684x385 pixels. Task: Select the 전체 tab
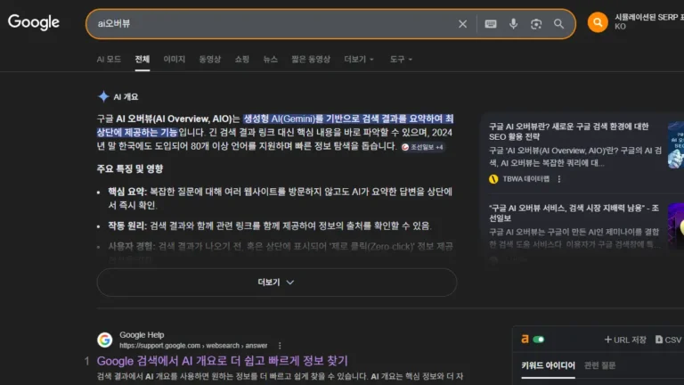tap(142, 60)
